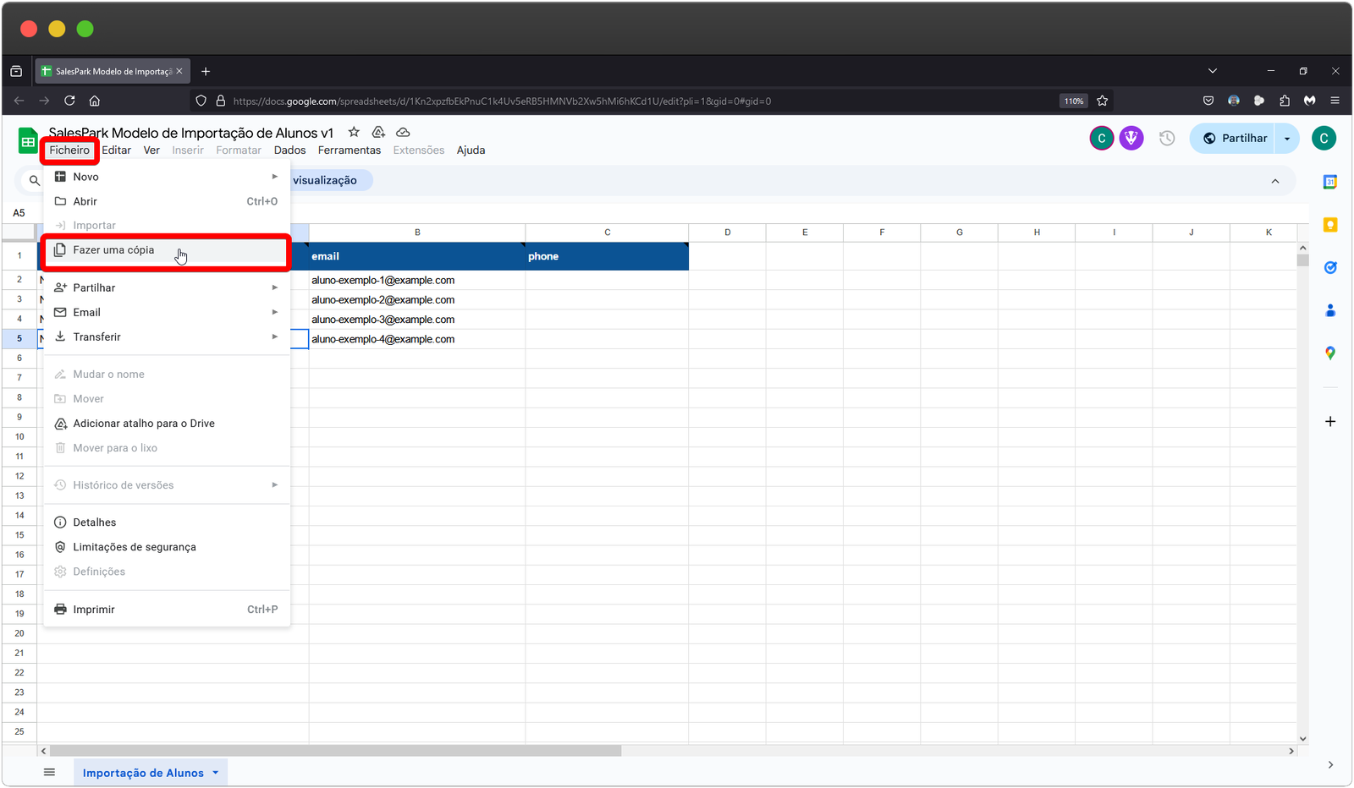Select Fazer uma cópia menu item
Viewport: 1354px width, 788px height.
[x=113, y=250]
